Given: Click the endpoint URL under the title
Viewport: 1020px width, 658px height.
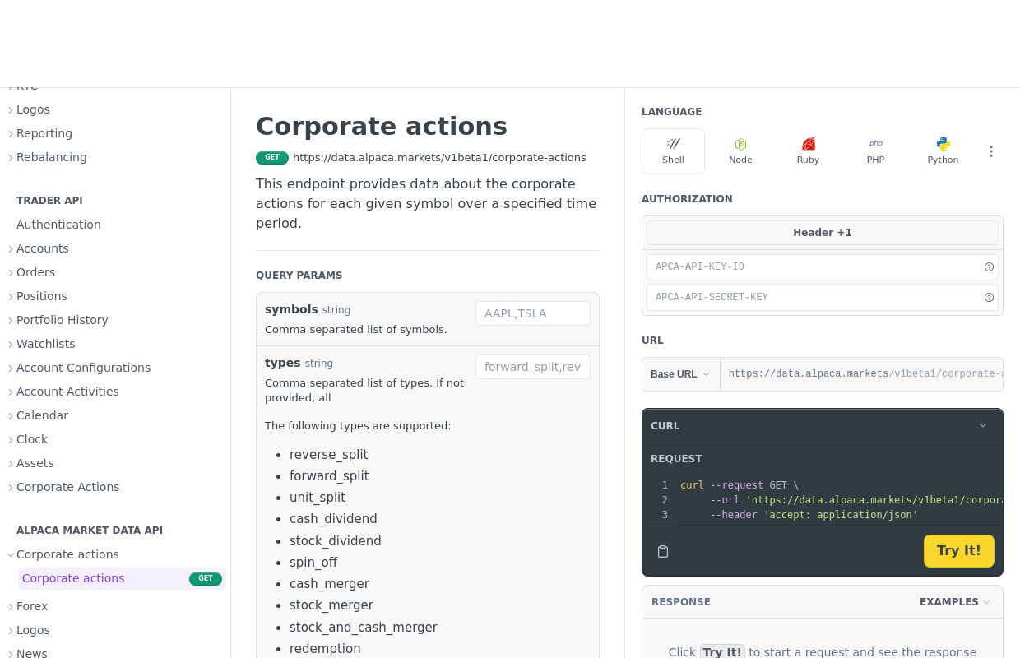Looking at the screenshot, I should [x=439, y=158].
